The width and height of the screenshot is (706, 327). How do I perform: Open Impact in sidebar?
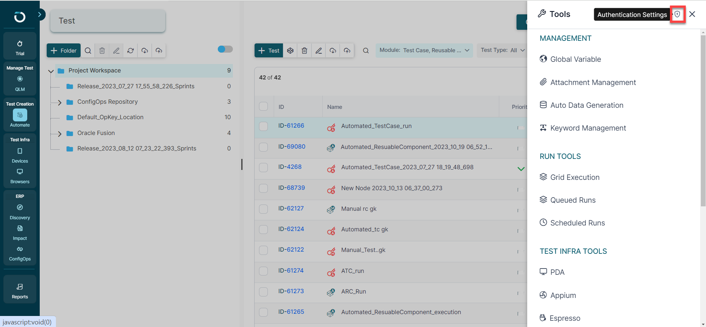tap(20, 233)
